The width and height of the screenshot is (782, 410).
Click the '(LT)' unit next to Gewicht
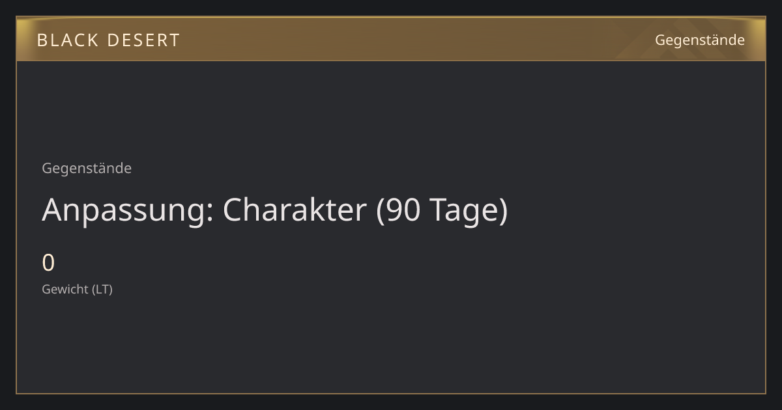click(x=102, y=290)
